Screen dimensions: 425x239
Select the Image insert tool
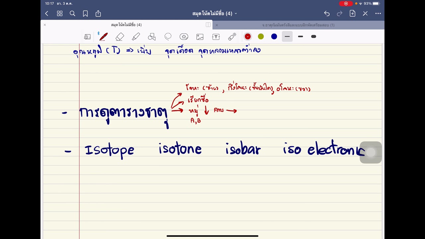click(x=200, y=37)
